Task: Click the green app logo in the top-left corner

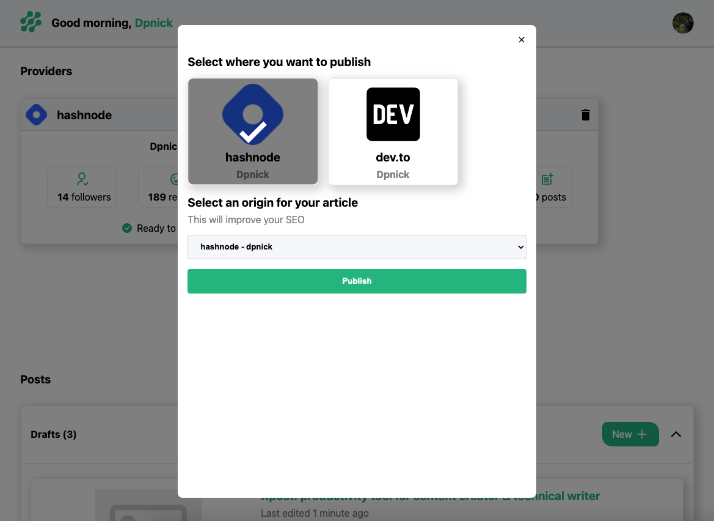Action: coord(30,23)
